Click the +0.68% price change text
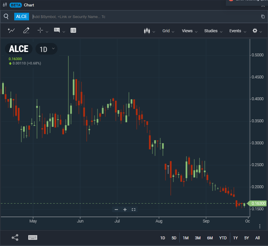Viewport: 268px width, 246px height. pos(34,63)
